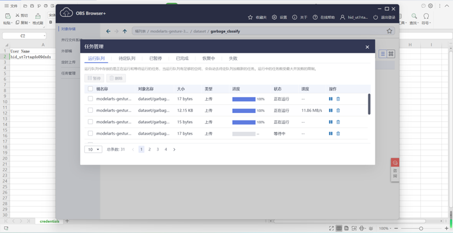
Task: Click 退出登录 log out
Action: (x=384, y=17)
